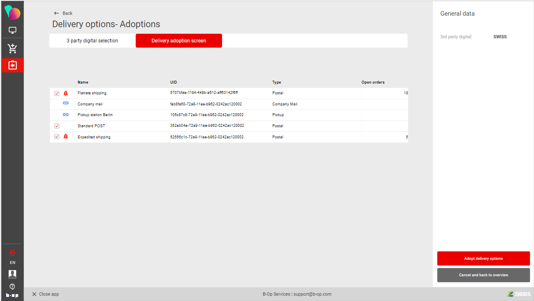The height and width of the screenshot is (301, 534).
Task: Open the user profile avatar
Action: pyautogui.click(x=12, y=274)
